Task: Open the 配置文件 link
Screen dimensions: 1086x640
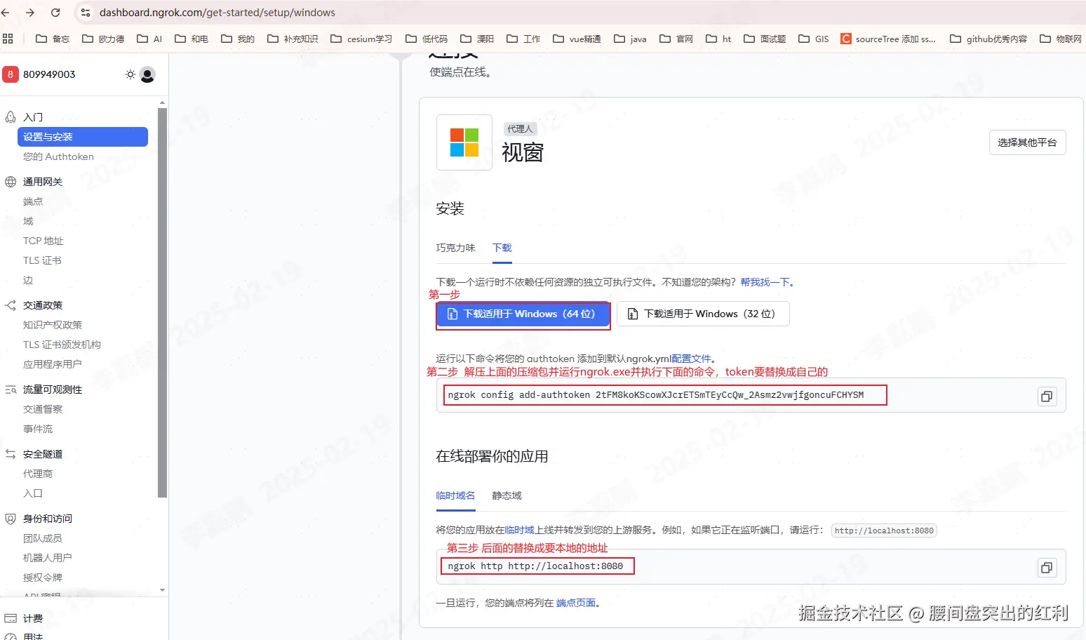Action: click(691, 359)
